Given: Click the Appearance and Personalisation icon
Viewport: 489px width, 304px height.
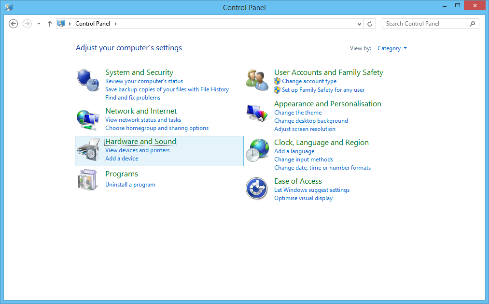Looking at the screenshot, I should (x=257, y=113).
